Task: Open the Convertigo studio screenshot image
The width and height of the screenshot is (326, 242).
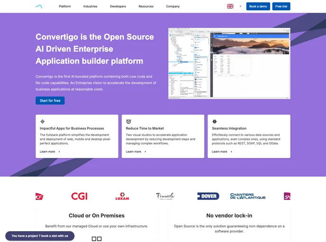Action: 229,63
